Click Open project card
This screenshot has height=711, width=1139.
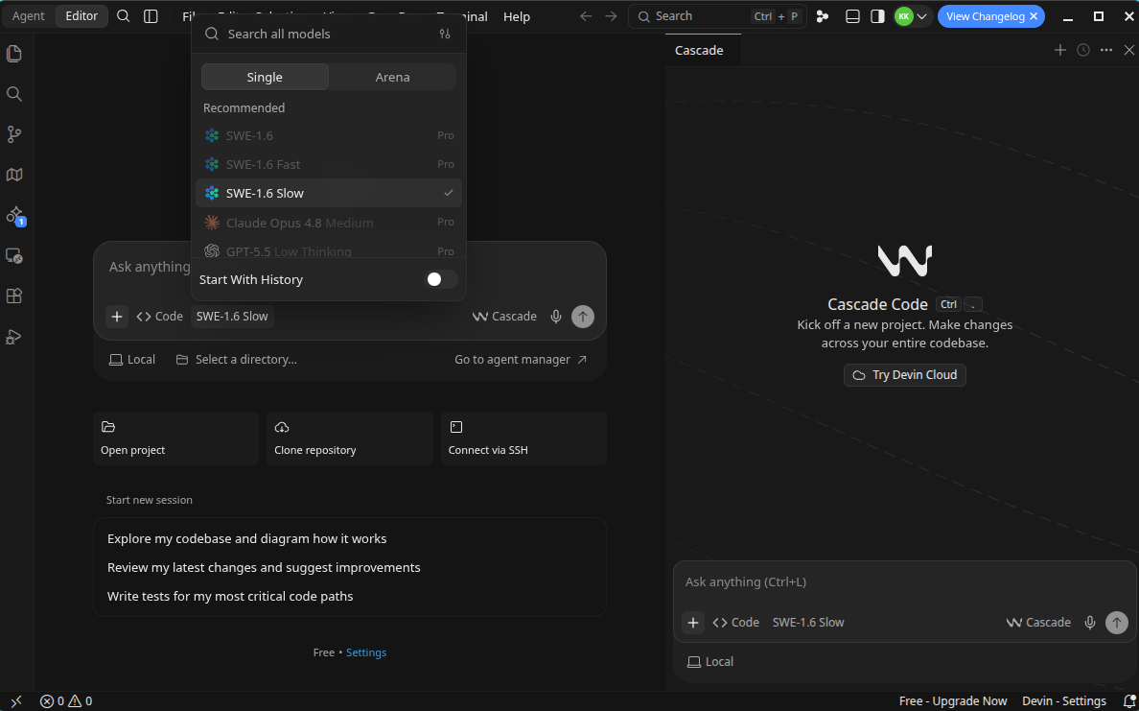click(x=175, y=438)
